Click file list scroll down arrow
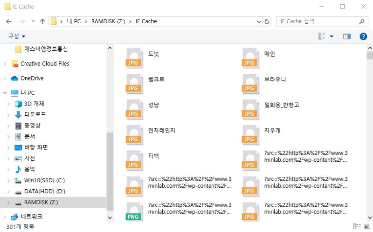 tap(370, 218)
